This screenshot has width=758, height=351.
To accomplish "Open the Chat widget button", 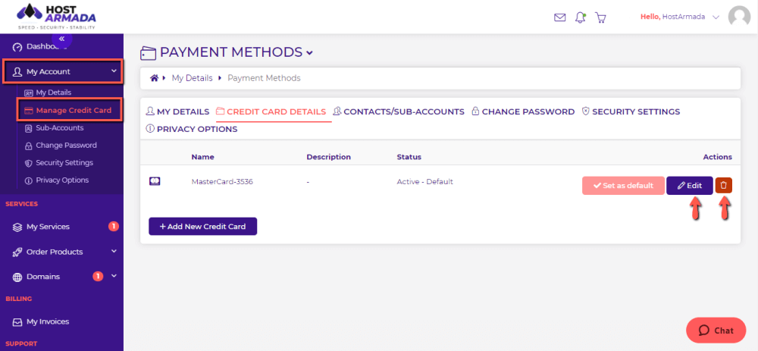I will point(716,331).
